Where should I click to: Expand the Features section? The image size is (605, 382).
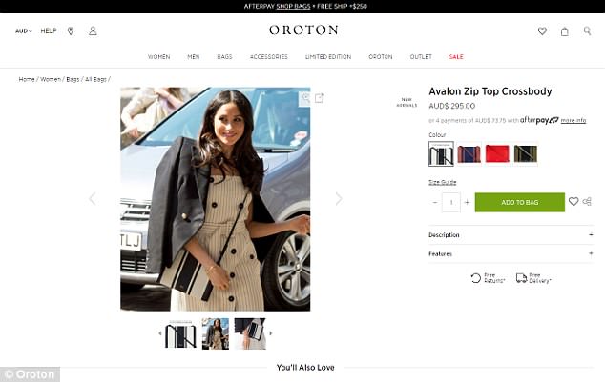click(511, 253)
